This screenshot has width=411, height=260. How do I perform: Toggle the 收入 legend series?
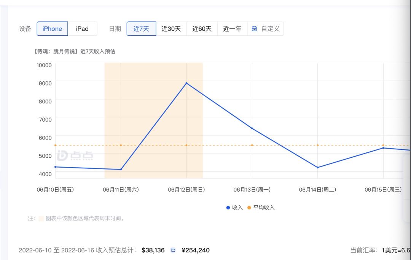234,208
